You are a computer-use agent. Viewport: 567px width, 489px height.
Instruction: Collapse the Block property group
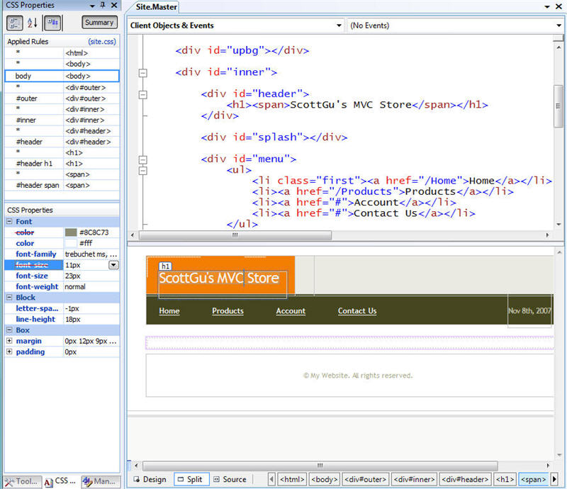coord(9,298)
